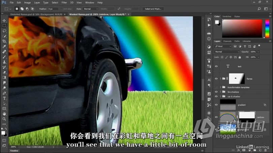
Task: Open the Character panel icon
Action: 209,80
